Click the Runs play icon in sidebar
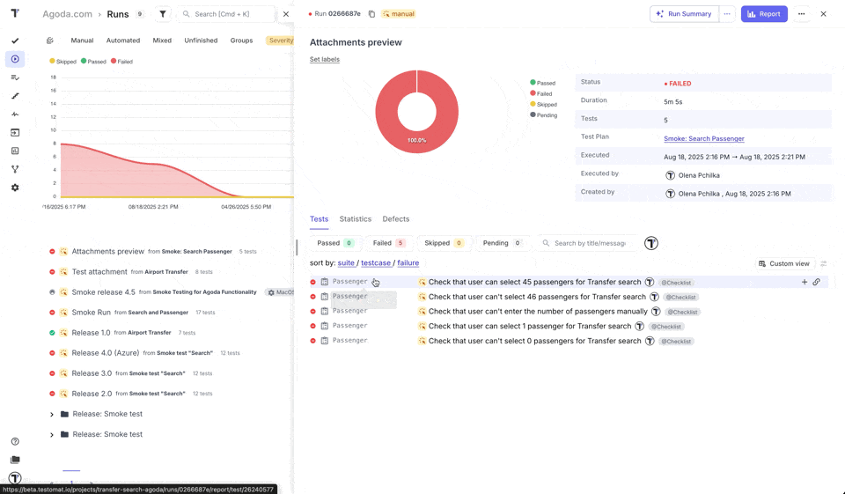This screenshot has width=845, height=494. click(x=15, y=59)
